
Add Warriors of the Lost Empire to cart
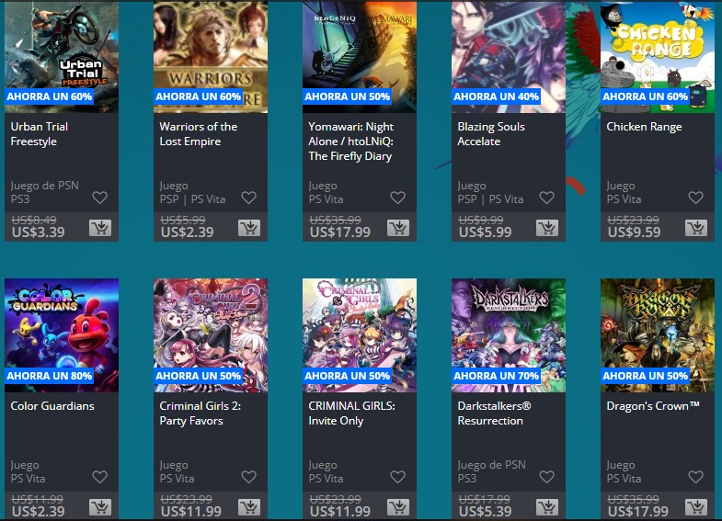click(249, 228)
